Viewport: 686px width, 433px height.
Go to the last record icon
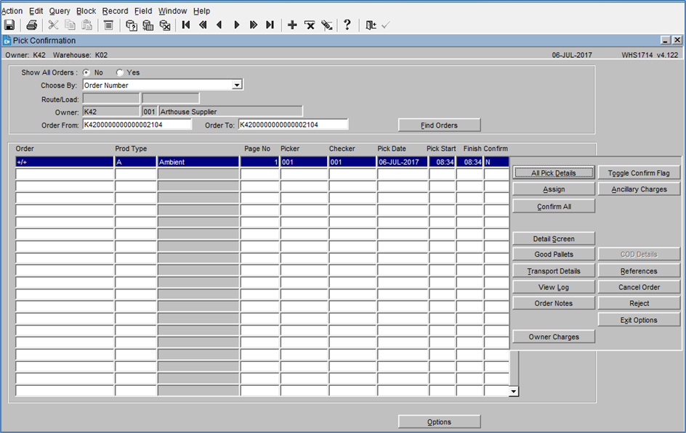270,25
